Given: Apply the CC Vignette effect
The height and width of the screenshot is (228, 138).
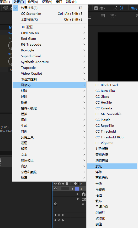Looking at the screenshot, I should coord(112,143).
